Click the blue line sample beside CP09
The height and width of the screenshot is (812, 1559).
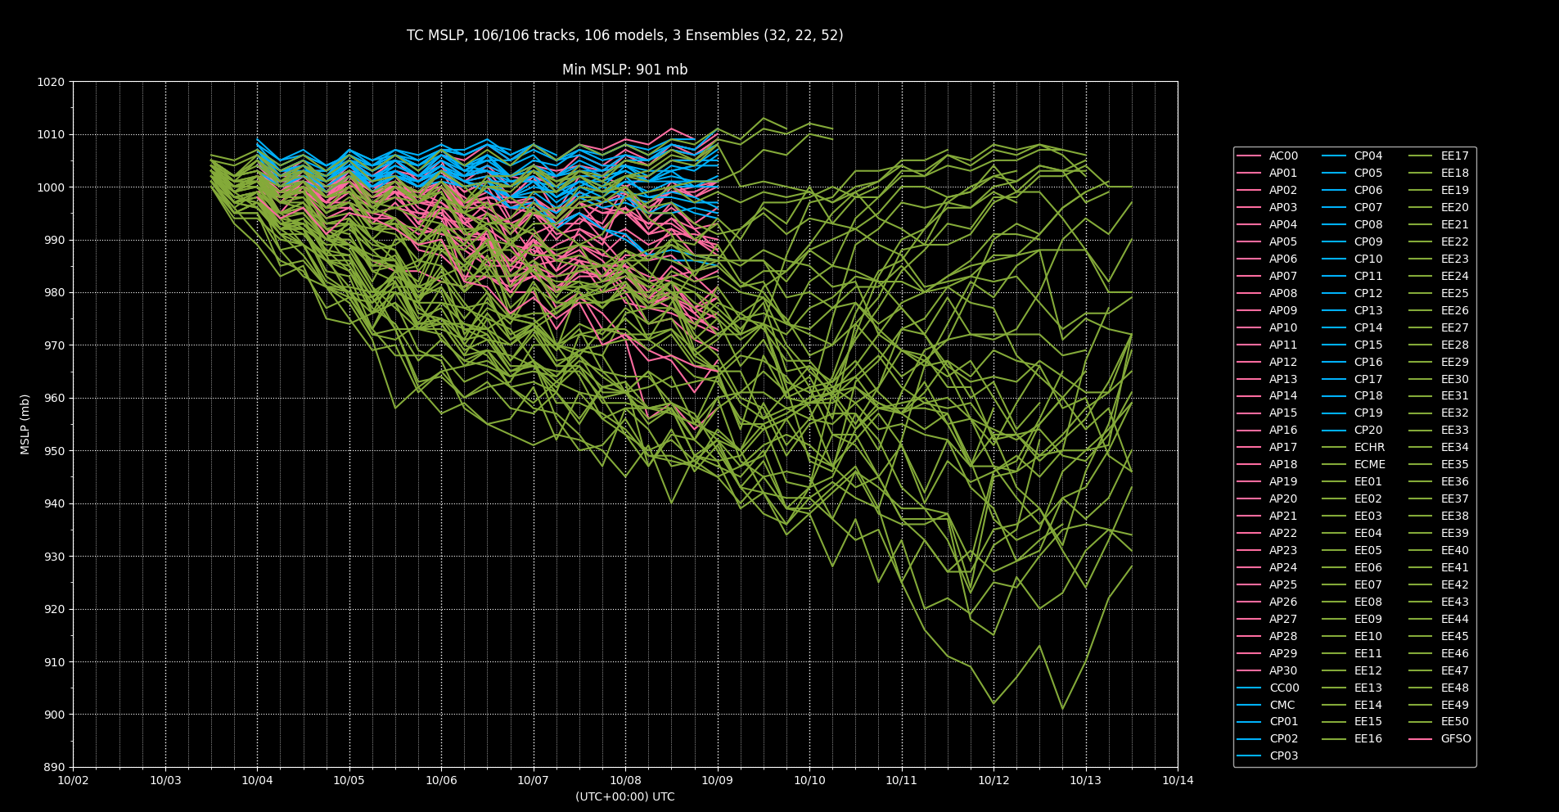click(1334, 241)
